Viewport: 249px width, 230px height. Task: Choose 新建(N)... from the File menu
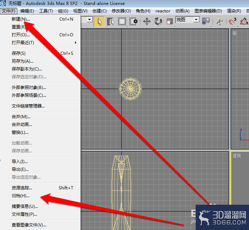tap(45, 19)
